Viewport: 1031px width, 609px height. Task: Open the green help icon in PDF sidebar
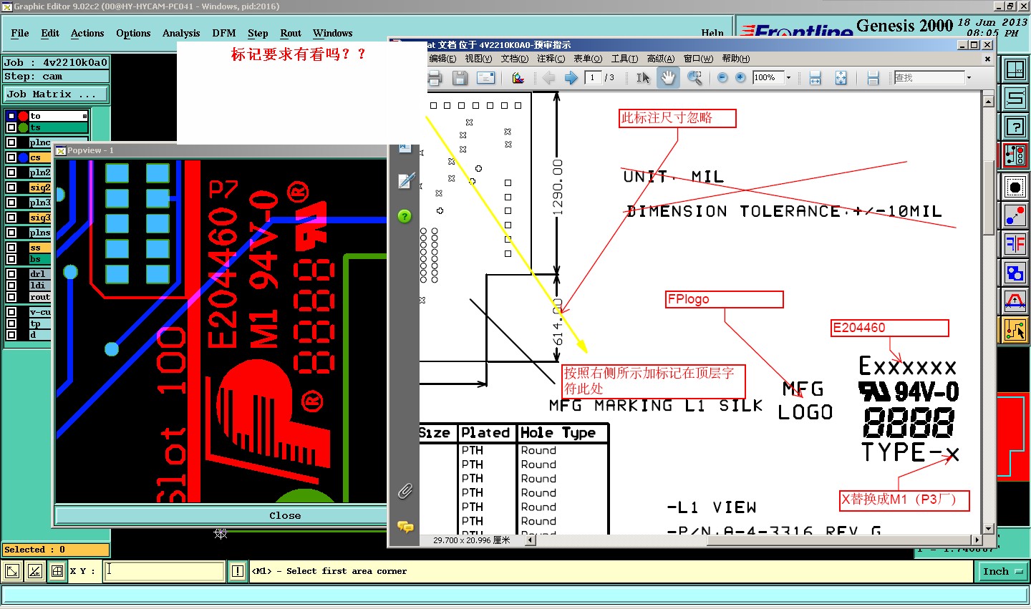(405, 216)
